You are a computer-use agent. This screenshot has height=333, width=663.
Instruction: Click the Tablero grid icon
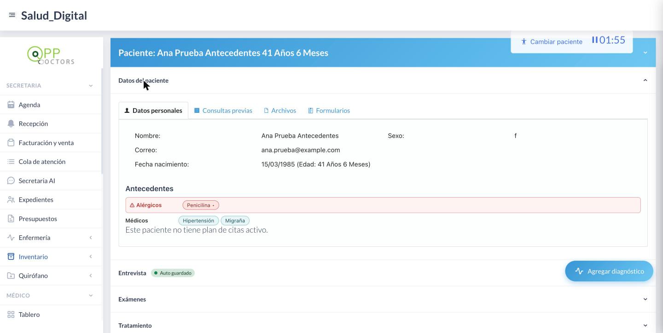point(11,315)
